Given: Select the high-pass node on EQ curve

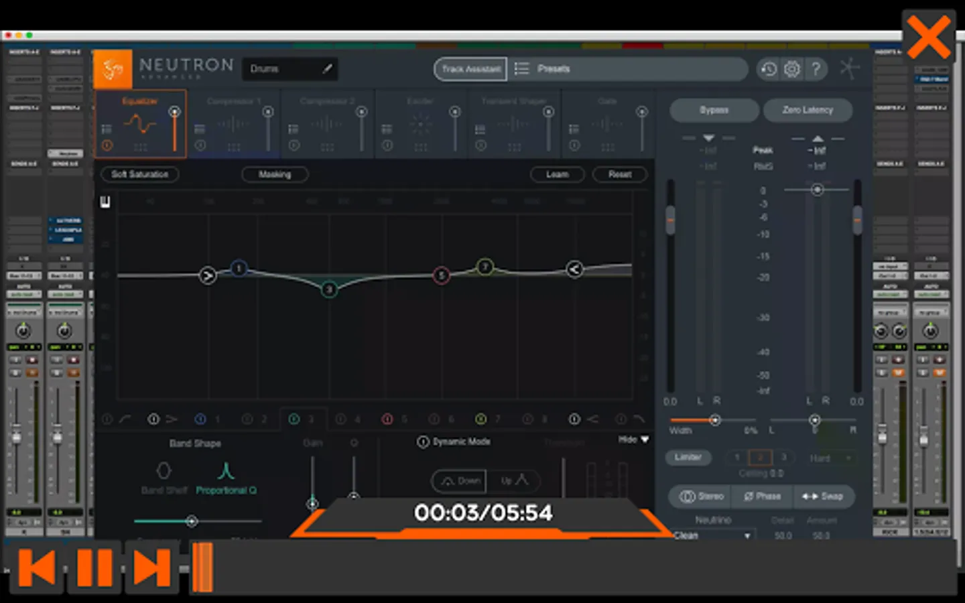Looking at the screenshot, I should click(x=208, y=275).
